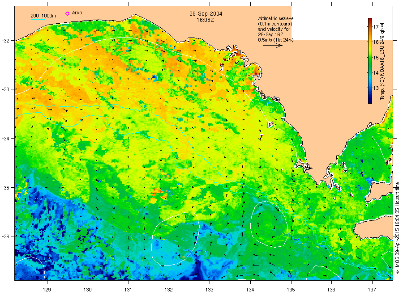The image size is (403, 295).
Task: Click latitude label -34
Action: (x=6, y=139)
